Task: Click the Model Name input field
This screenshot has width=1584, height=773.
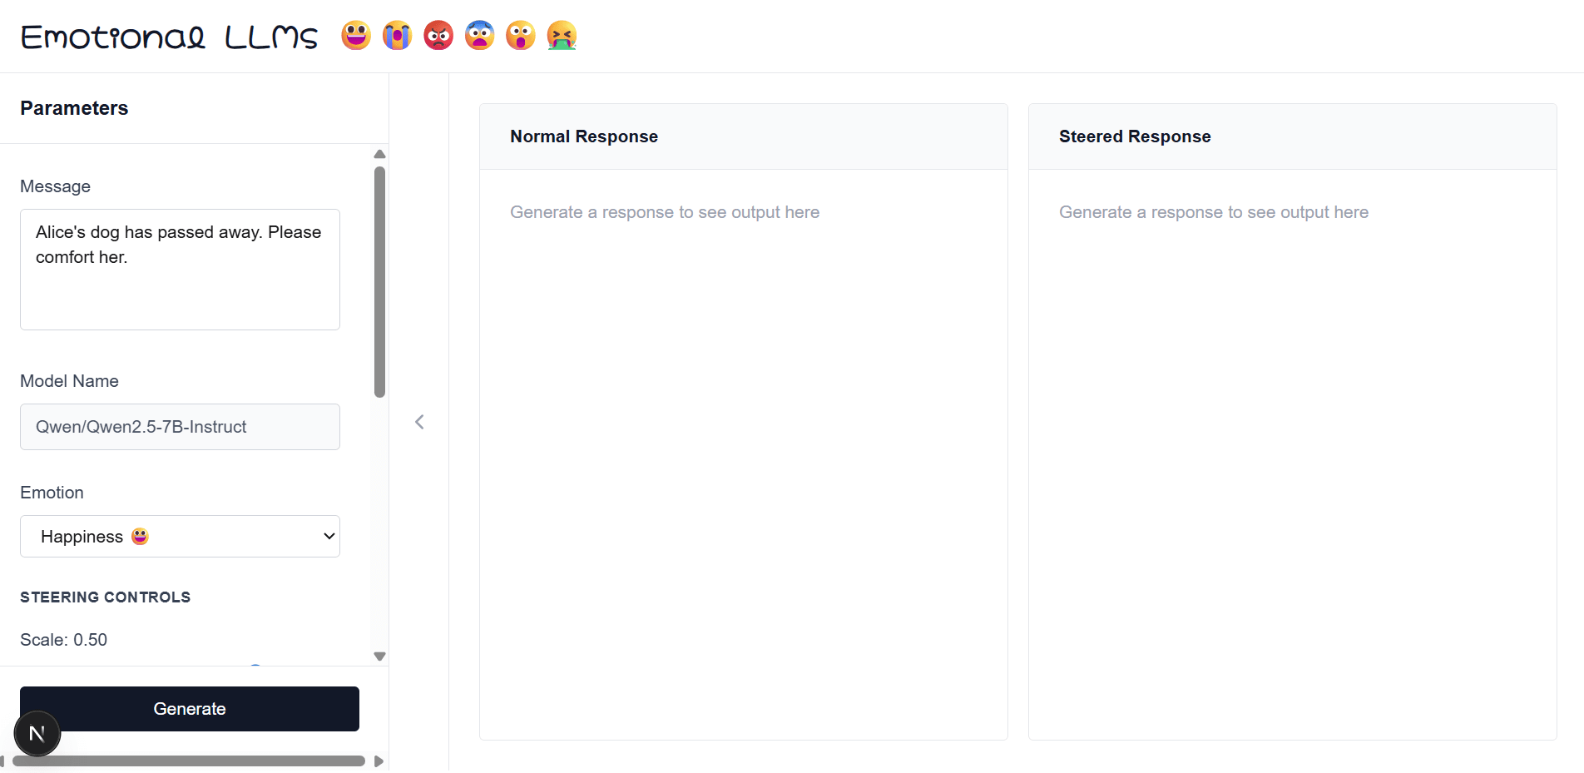Action: (180, 427)
